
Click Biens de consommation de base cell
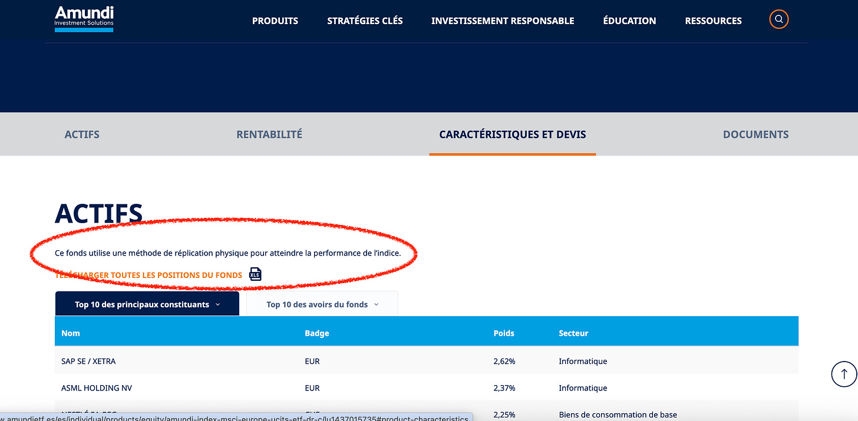click(x=618, y=415)
